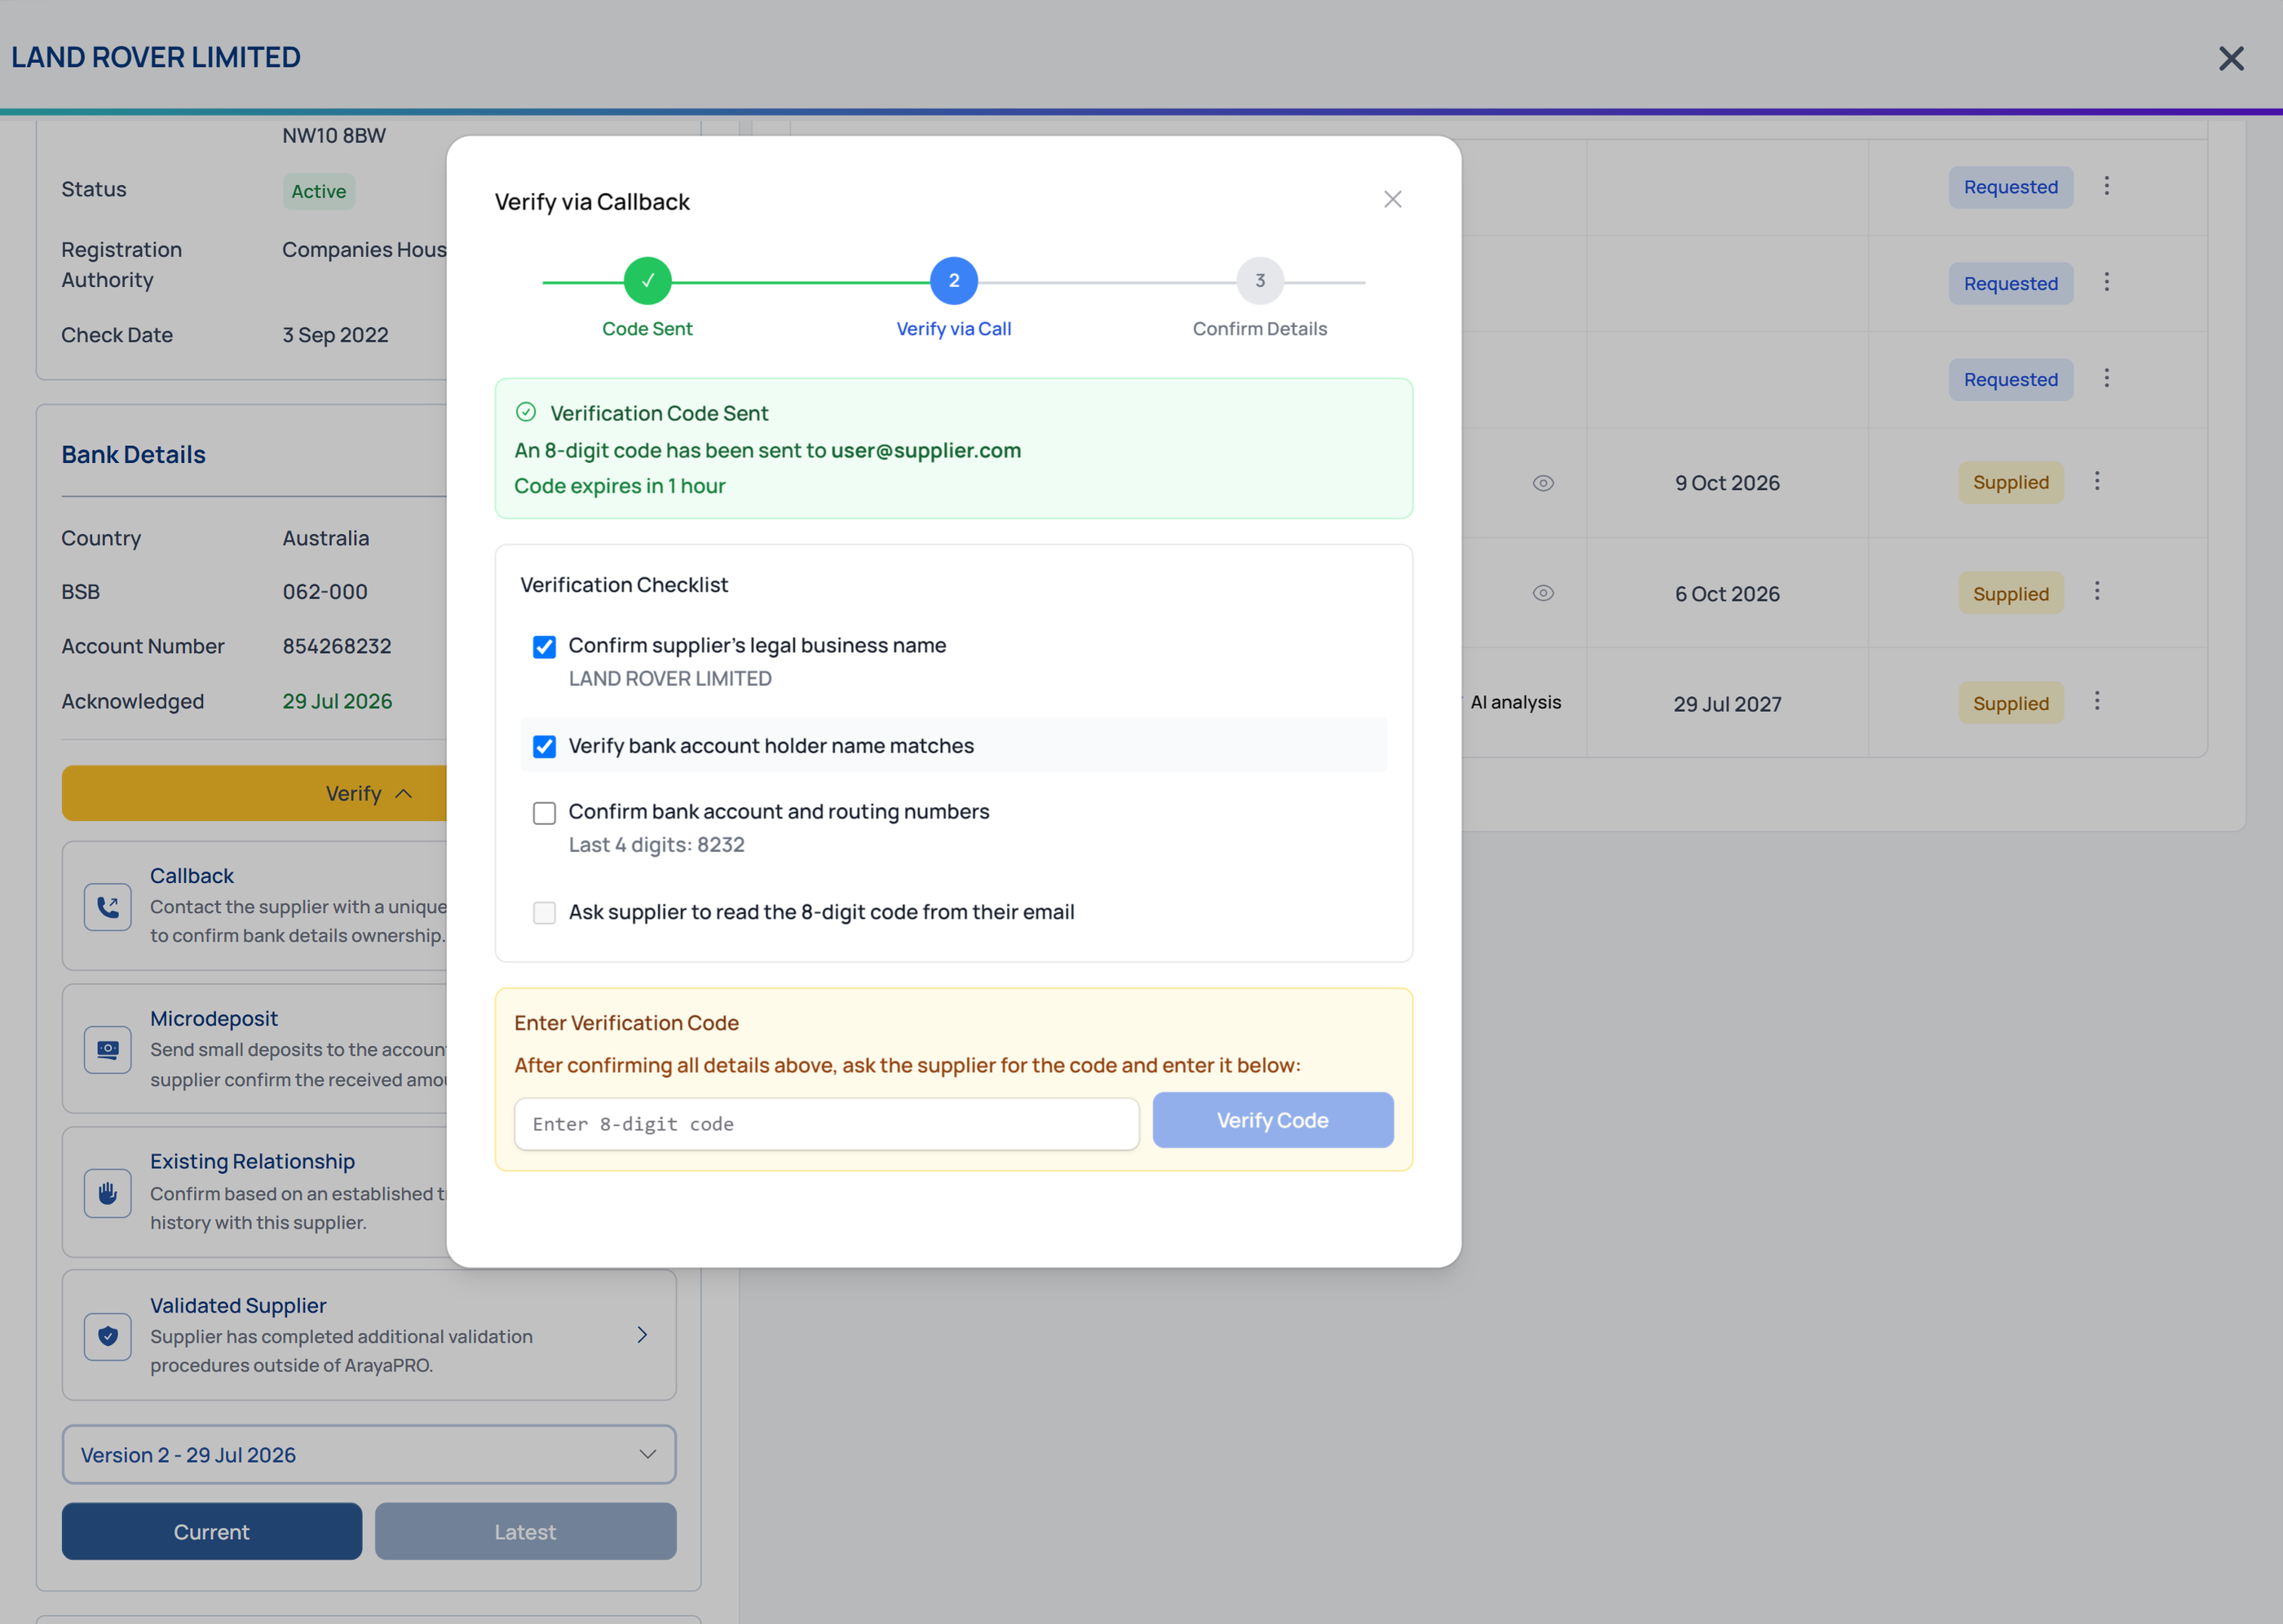The height and width of the screenshot is (1624, 2283).
Task: Click the Code expires in 1 hour text
Action: coord(620,486)
